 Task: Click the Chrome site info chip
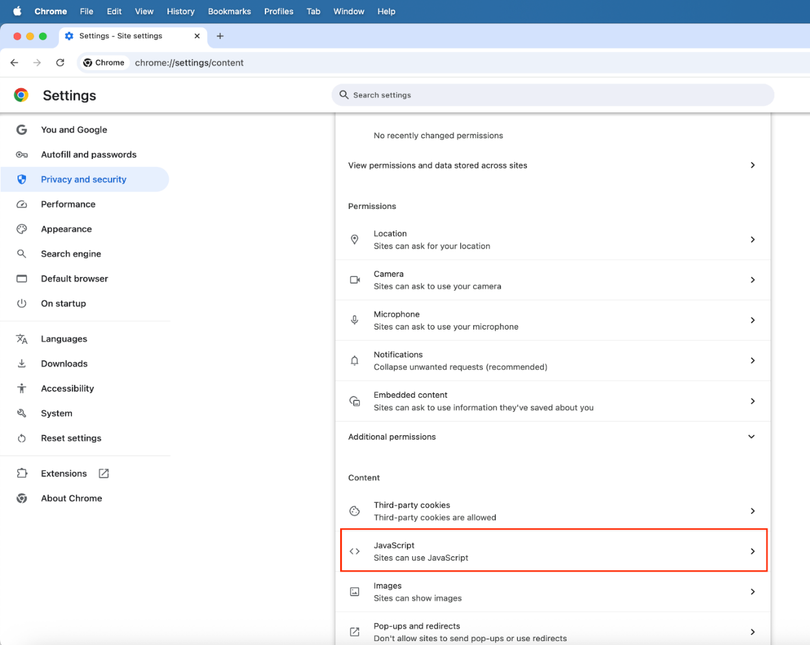click(104, 63)
